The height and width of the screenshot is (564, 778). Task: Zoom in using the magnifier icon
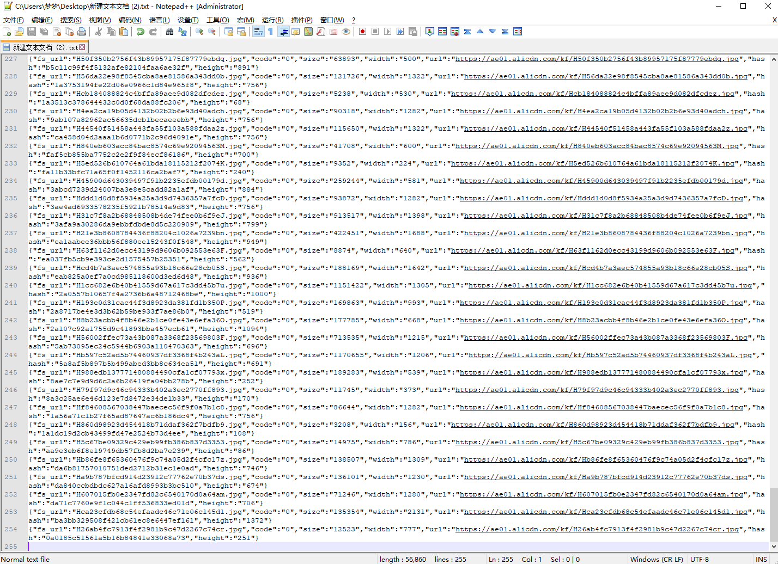199,32
